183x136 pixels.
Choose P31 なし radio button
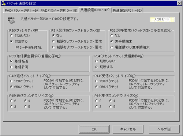tap(57, 35)
